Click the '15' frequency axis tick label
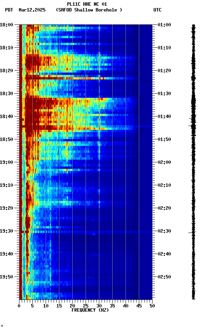Image resolution: width=210 pixels, height=330 pixels. pyautogui.click(x=59, y=306)
